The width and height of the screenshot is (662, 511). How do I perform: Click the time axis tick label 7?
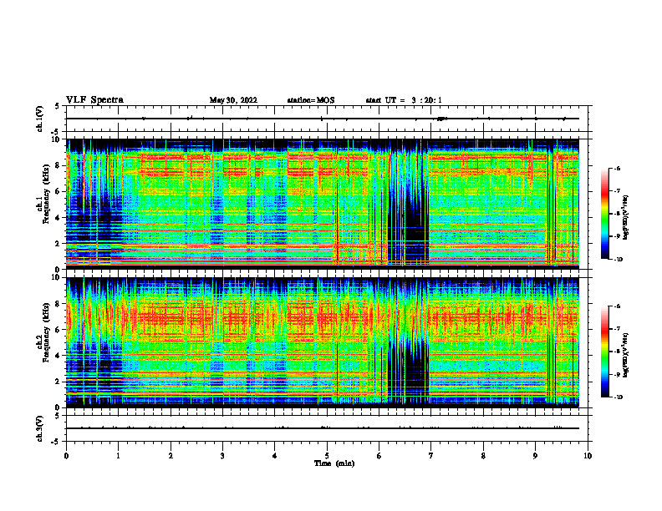(x=431, y=456)
